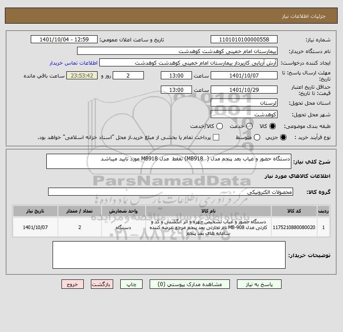
Task: Click the response deadline time 13:00 field
Action: coord(176,75)
